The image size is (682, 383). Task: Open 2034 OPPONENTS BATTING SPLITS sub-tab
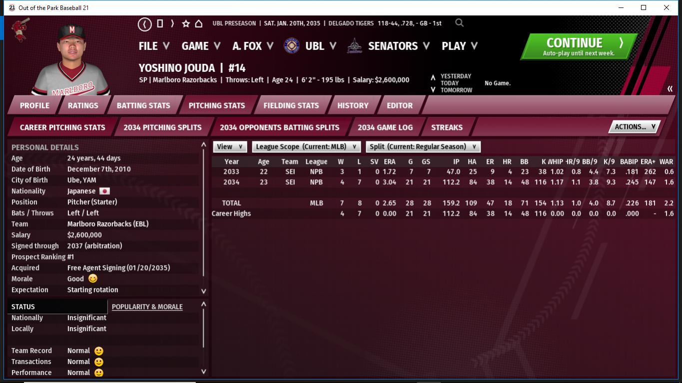[279, 127]
